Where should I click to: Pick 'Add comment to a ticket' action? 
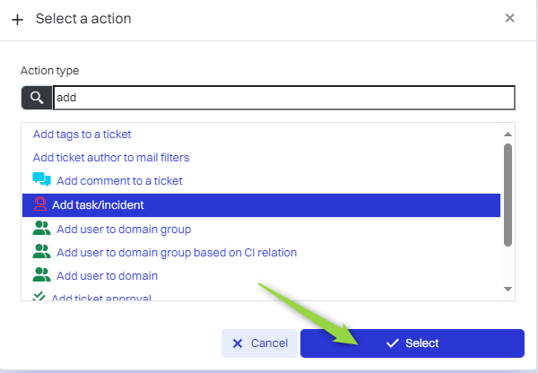[119, 180]
